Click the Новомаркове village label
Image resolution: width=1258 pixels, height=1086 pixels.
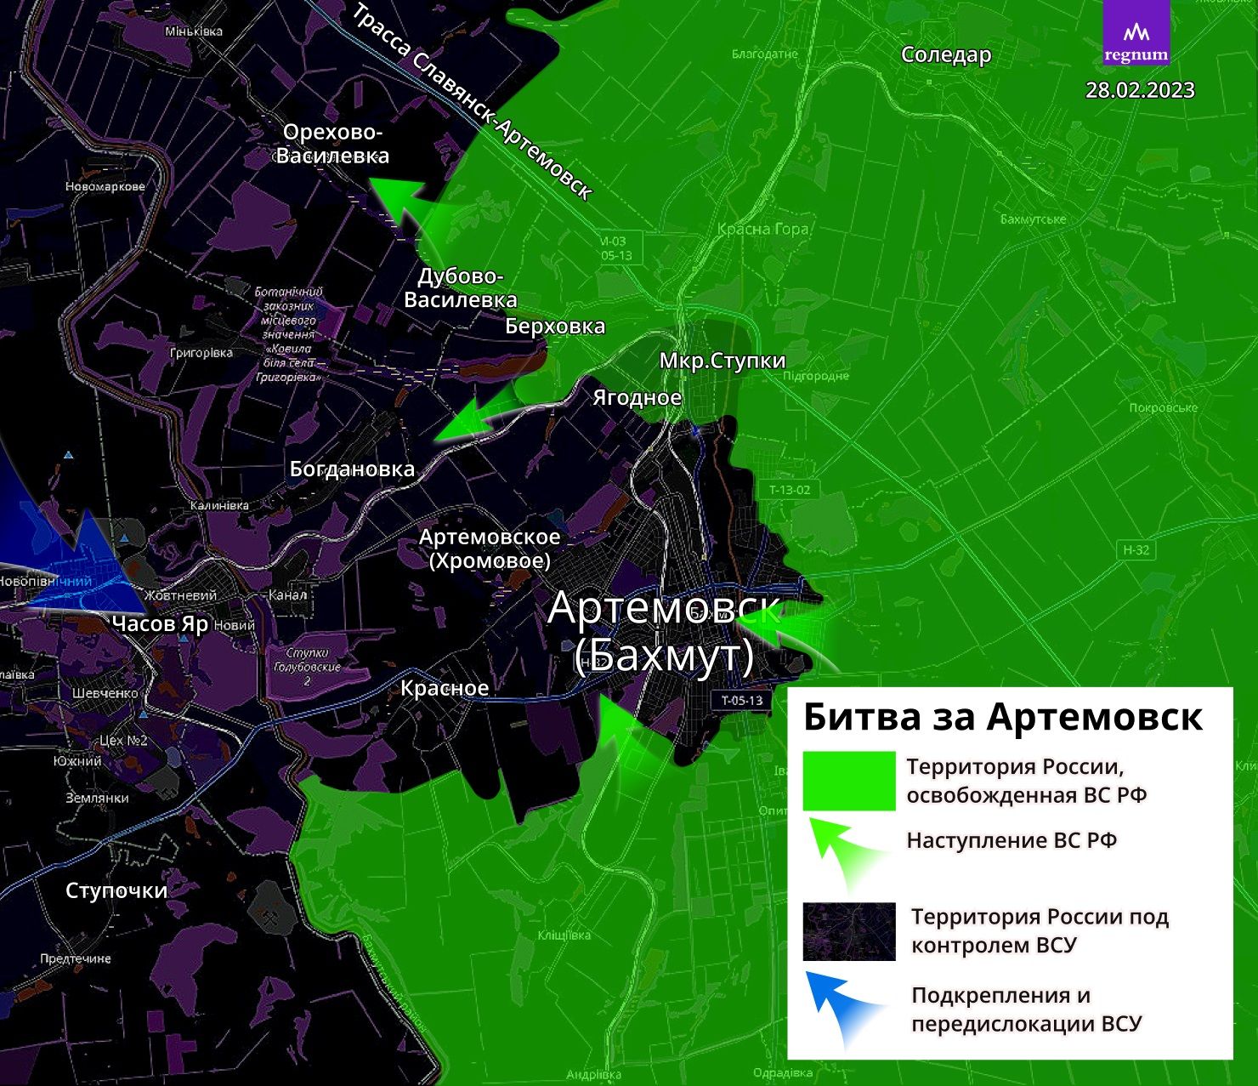coord(105,186)
